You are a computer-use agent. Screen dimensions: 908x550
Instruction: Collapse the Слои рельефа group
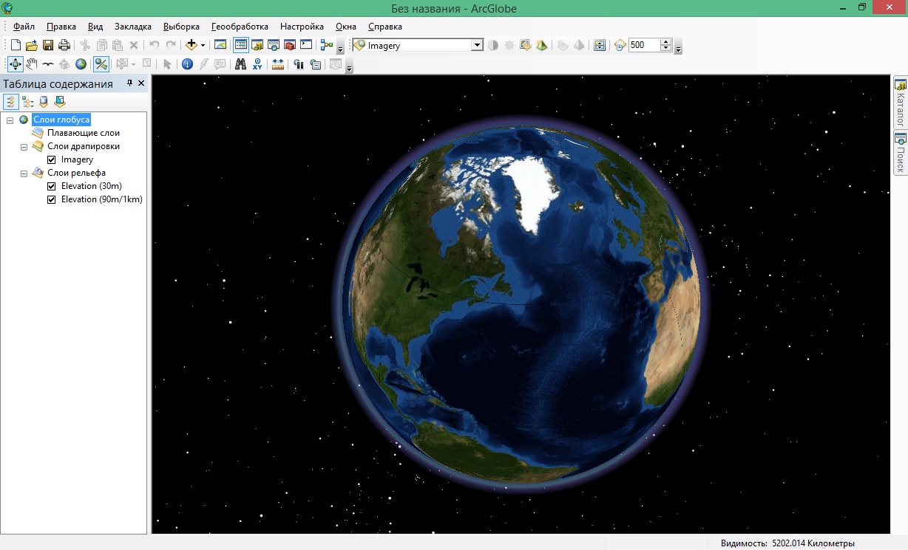tap(24, 173)
